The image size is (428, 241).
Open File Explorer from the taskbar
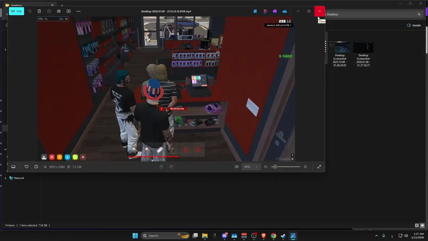[x=205, y=236]
